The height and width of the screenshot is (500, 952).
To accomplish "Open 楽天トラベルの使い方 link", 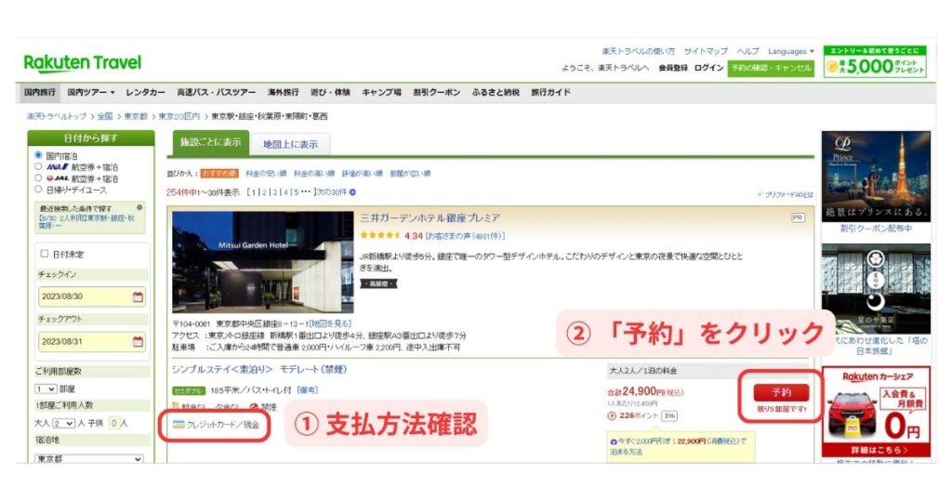I will [638, 51].
